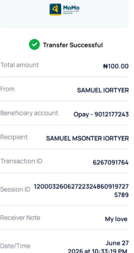Click the Transaction ID label
Image resolution: width=134 pixels, height=253 pixels.
click(21, 161)
